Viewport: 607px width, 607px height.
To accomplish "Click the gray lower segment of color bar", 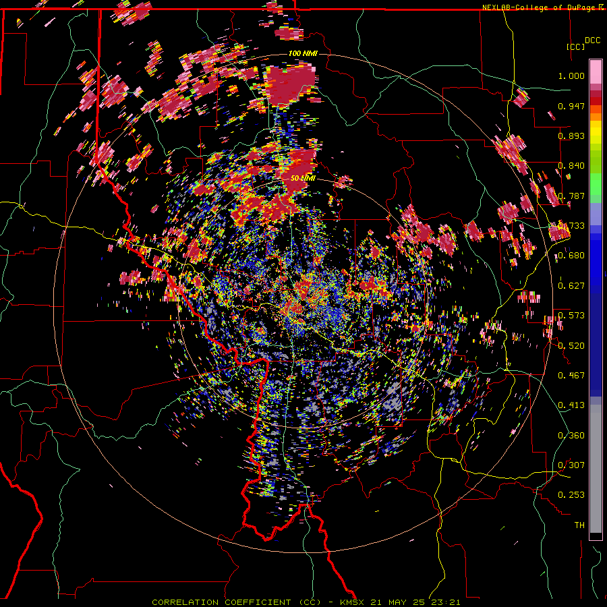I will point(596,469).
